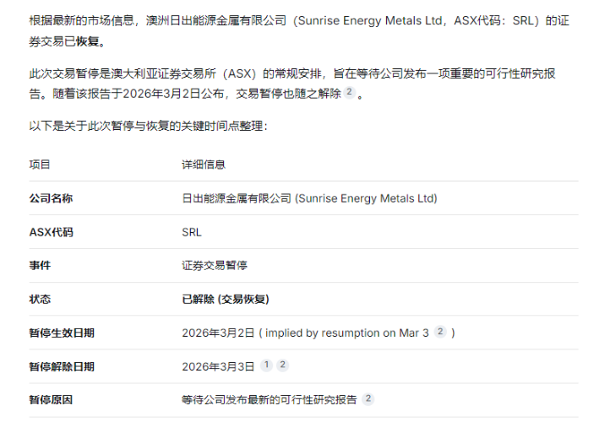Select the 公司名称 row label
610x422 pixels.
click(51, 198)
